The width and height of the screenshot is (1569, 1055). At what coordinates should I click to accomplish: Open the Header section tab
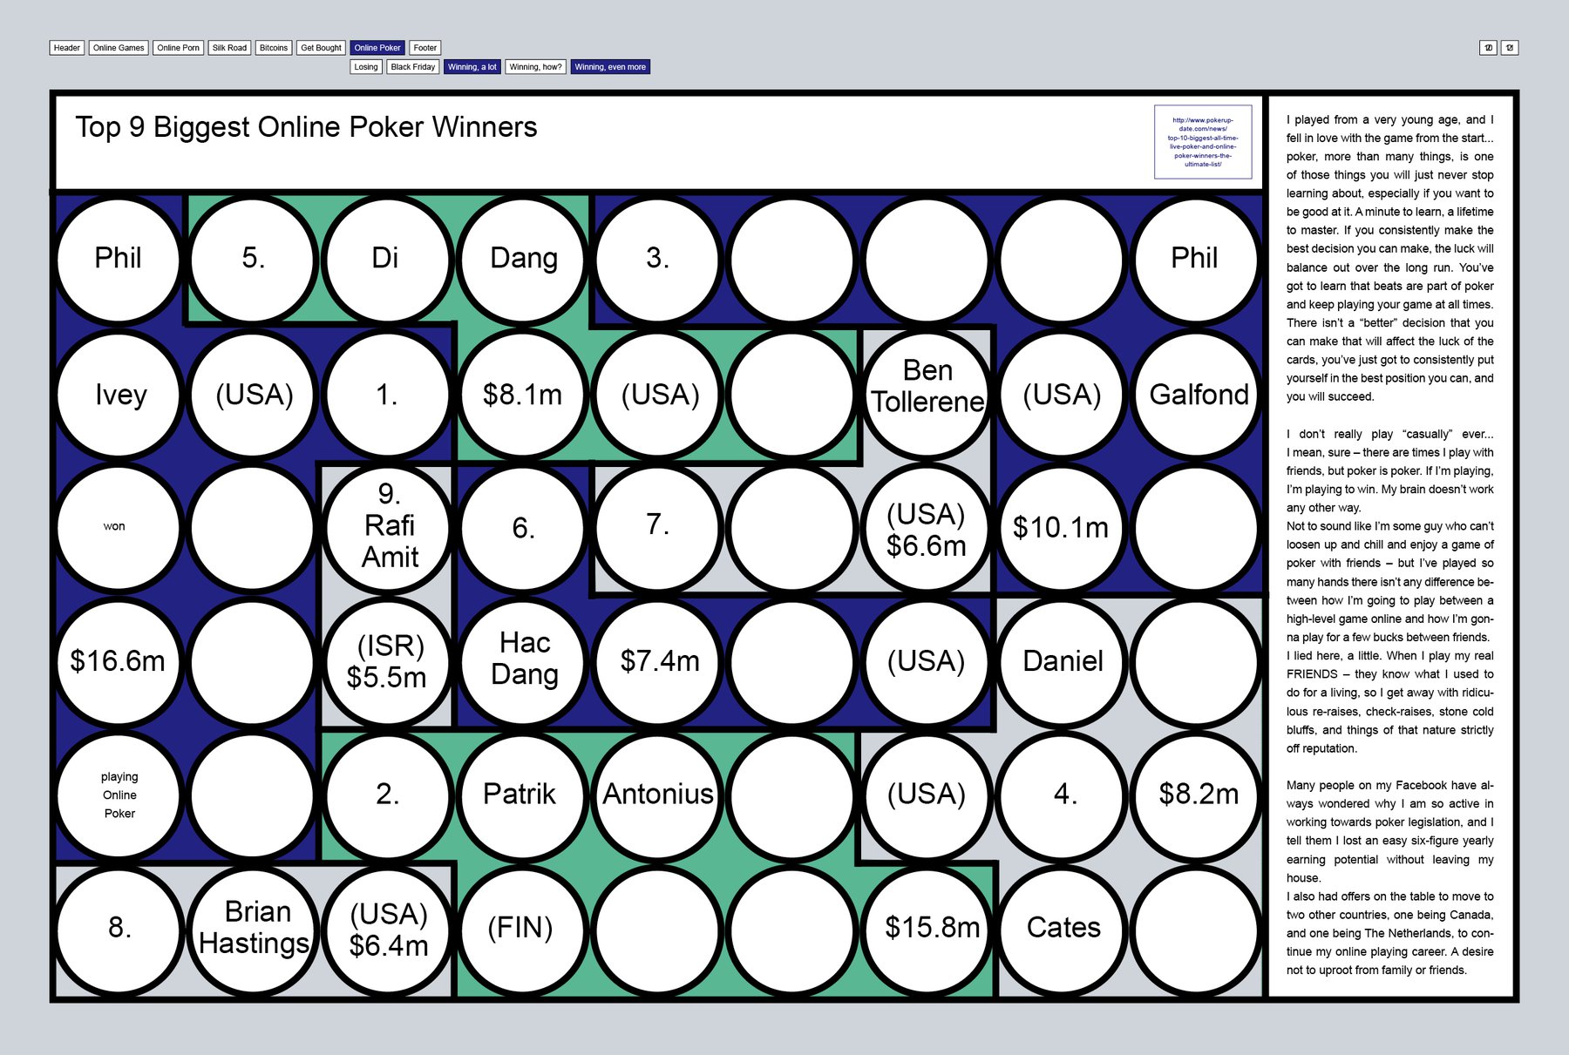66,48
